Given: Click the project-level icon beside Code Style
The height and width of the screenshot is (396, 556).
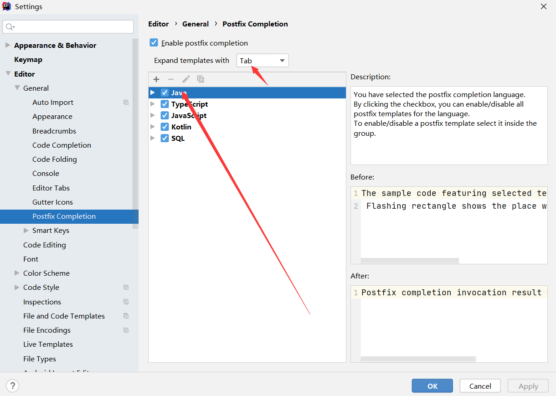Looking at the screenshot, I should [126, 288].
